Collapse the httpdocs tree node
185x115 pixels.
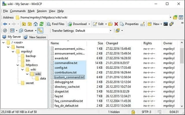click(x=18, y=65)
